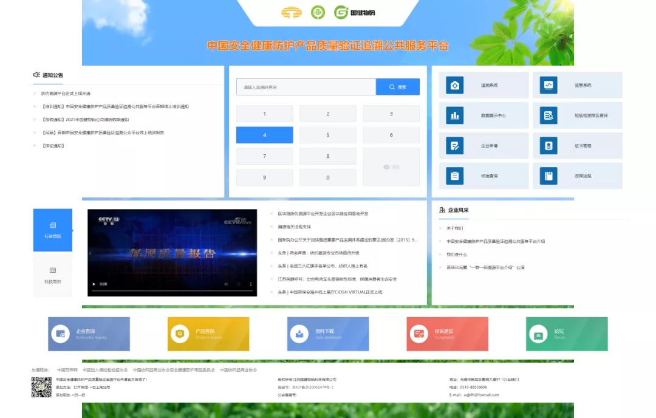Open the 防伪溯源平台正式上线开通 notice link

tap(66, 94)
